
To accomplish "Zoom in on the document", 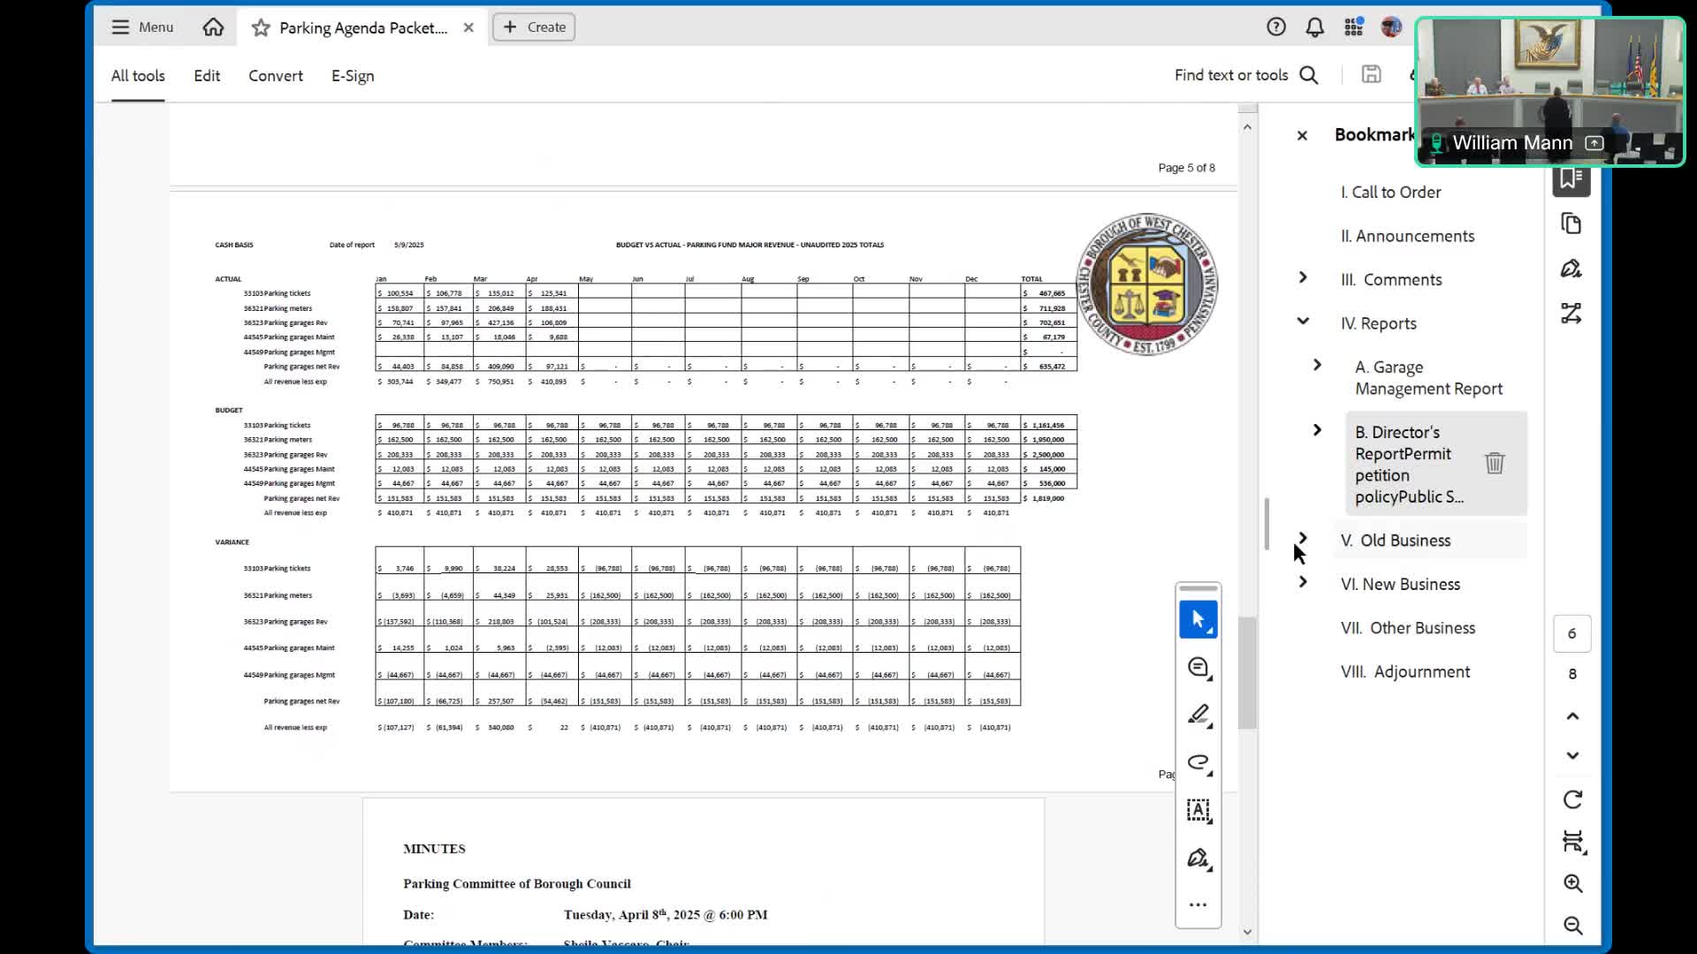I will point(1572,883).
